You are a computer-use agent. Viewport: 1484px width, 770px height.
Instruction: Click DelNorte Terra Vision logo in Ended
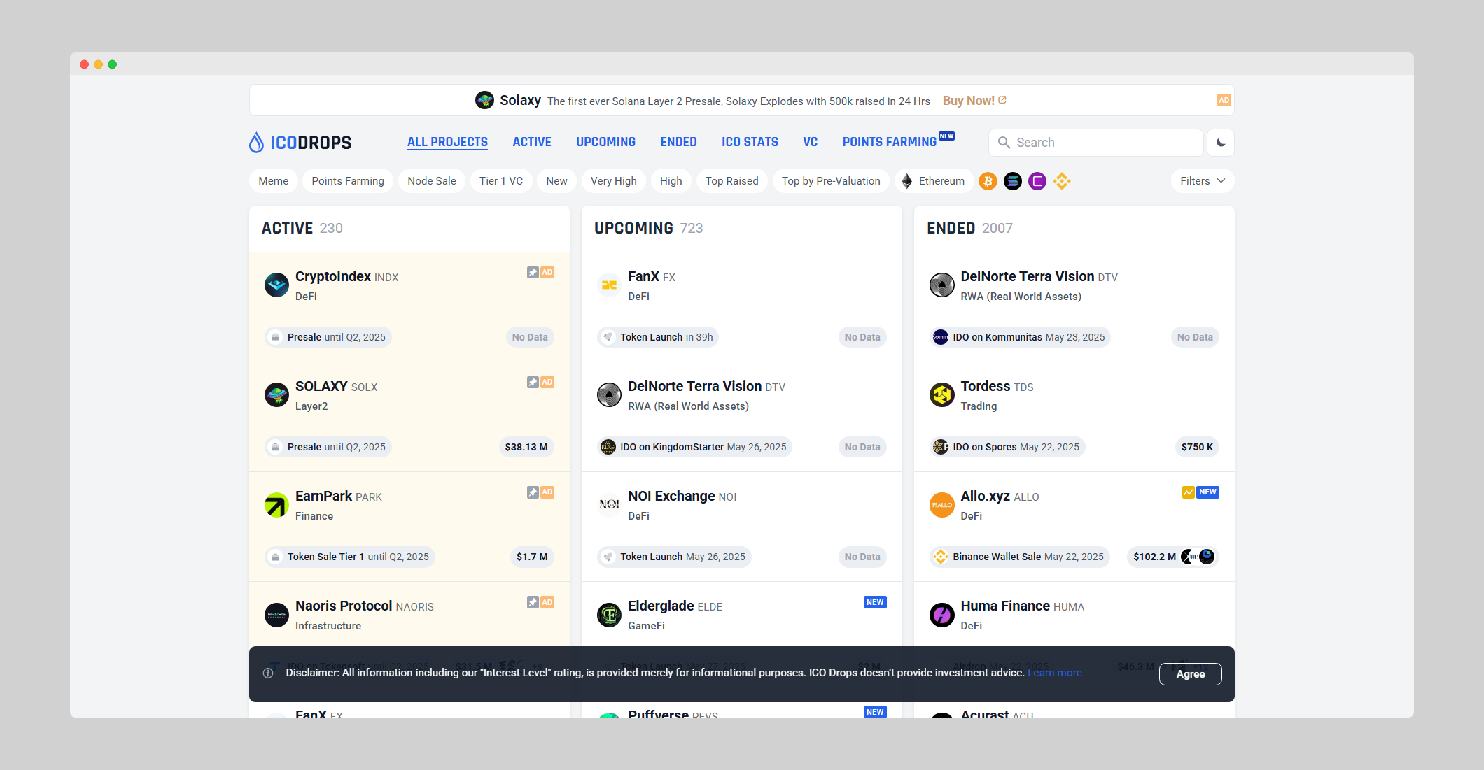pyautogui.click(x=941, y=285)
